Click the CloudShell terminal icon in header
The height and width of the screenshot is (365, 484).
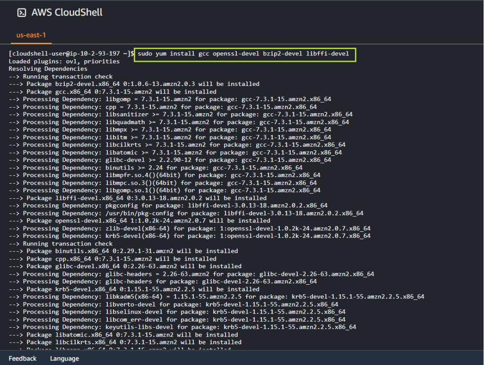21,13
